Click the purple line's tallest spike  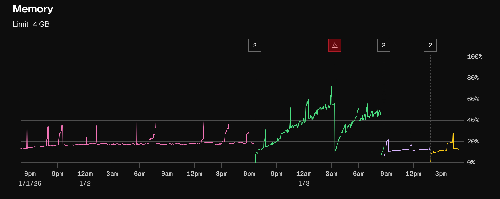click(412, 133)
